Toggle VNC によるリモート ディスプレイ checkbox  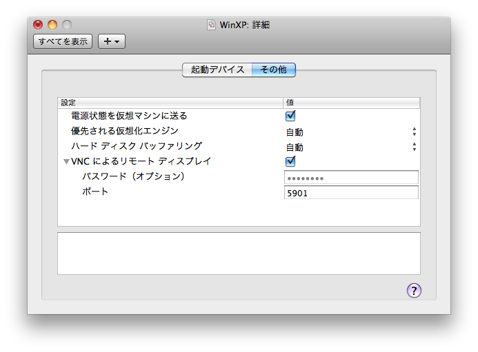pos(290,161)
